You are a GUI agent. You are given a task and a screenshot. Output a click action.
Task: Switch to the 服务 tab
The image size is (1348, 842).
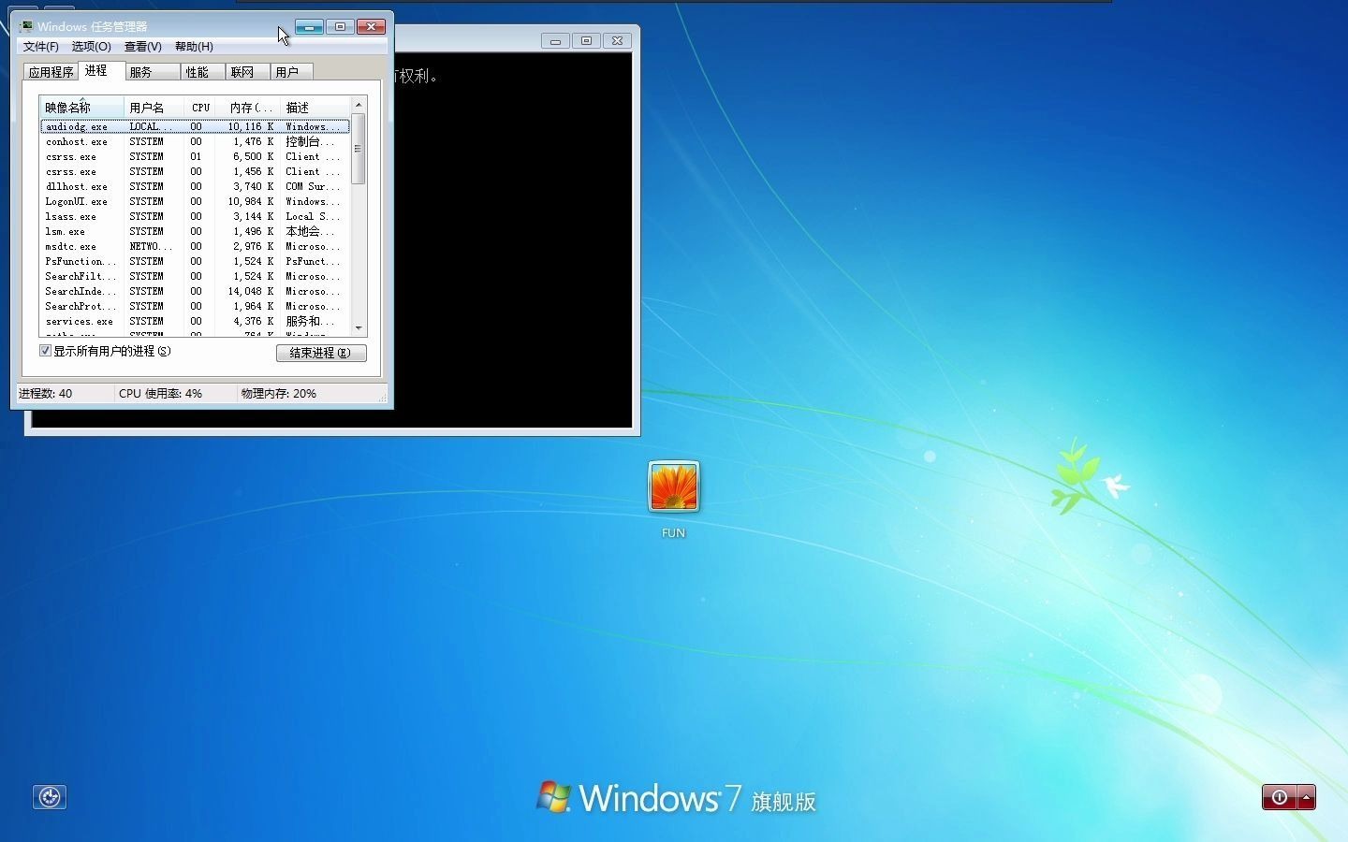point(153,72)
